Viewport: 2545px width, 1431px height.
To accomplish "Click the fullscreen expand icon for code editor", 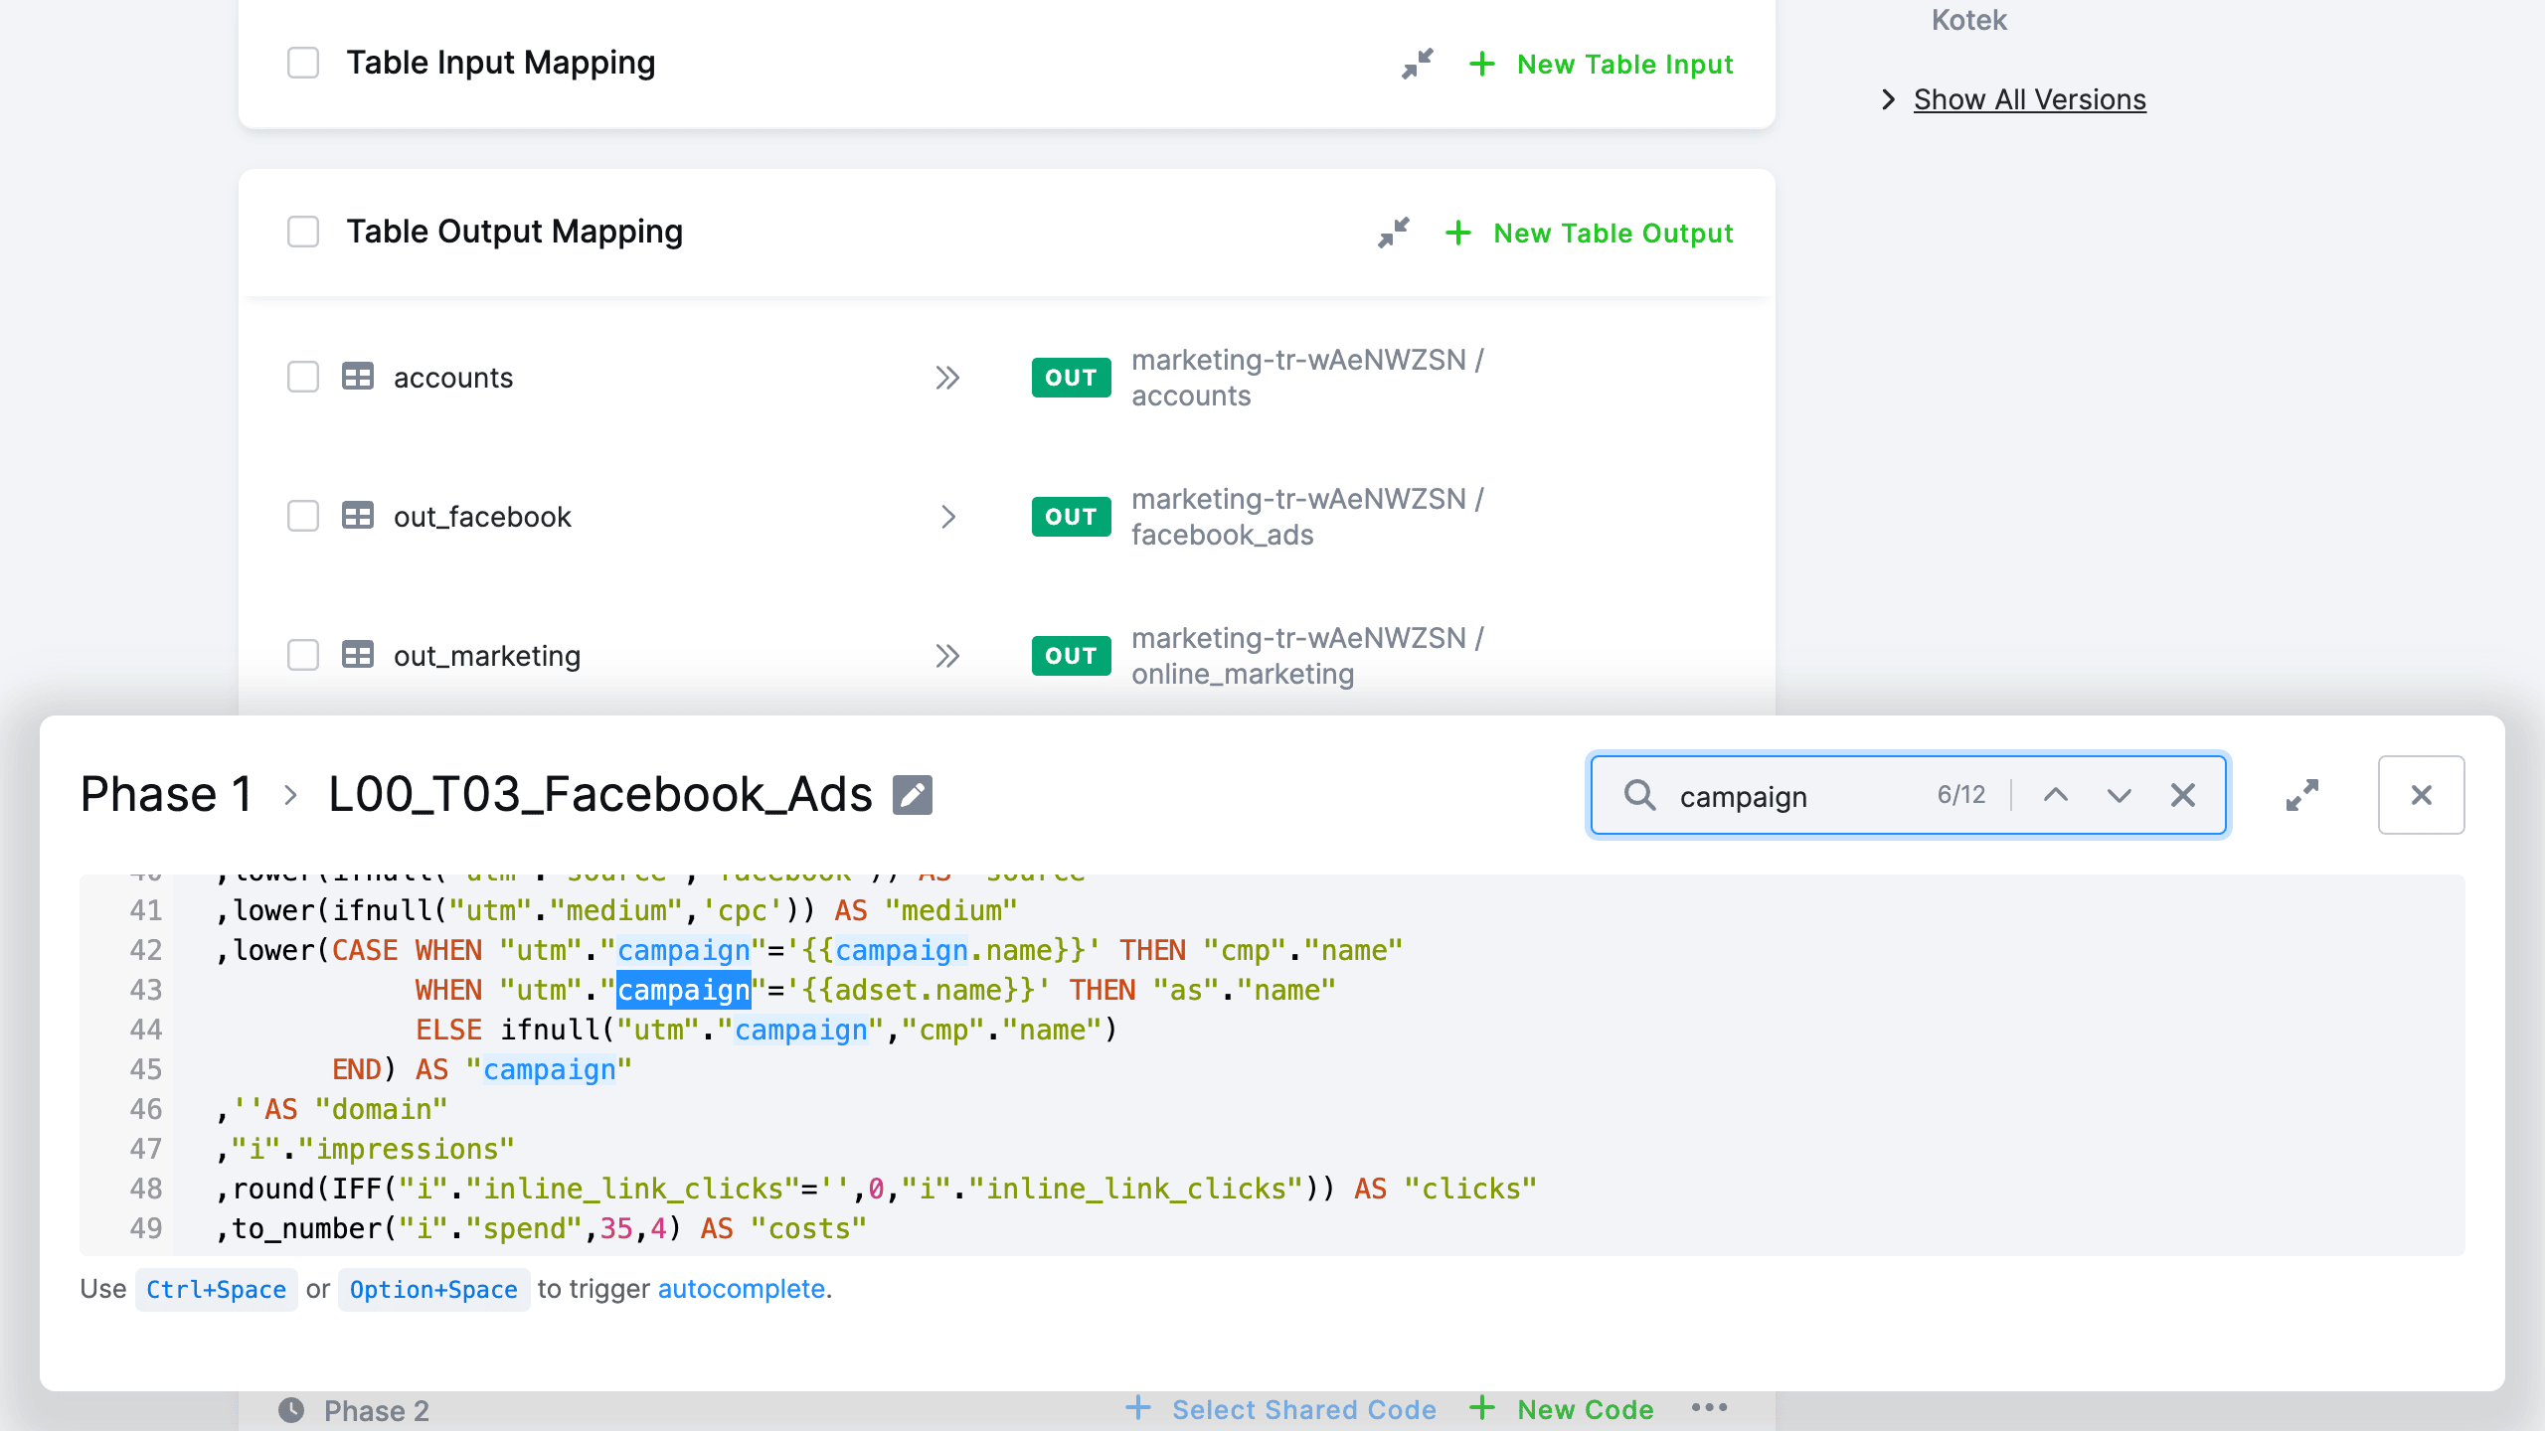I will [x=2302, y=795].
